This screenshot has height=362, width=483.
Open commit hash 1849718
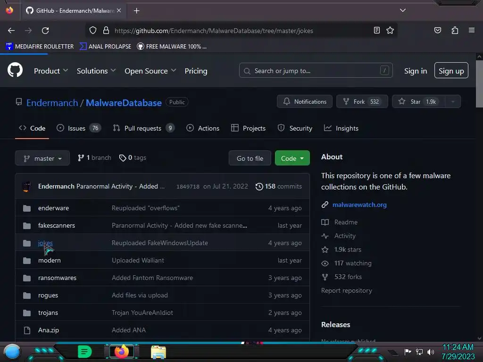(x=188, y=187)
